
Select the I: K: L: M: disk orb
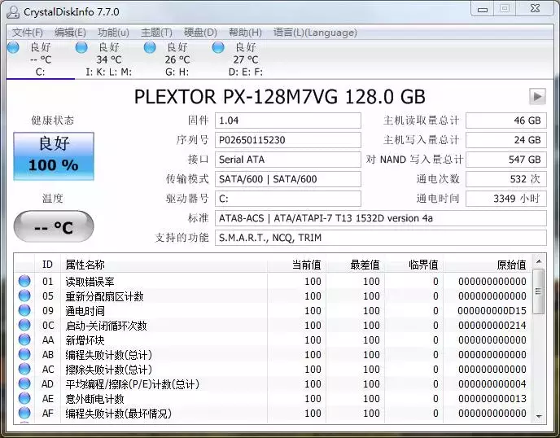coord(81,48)
